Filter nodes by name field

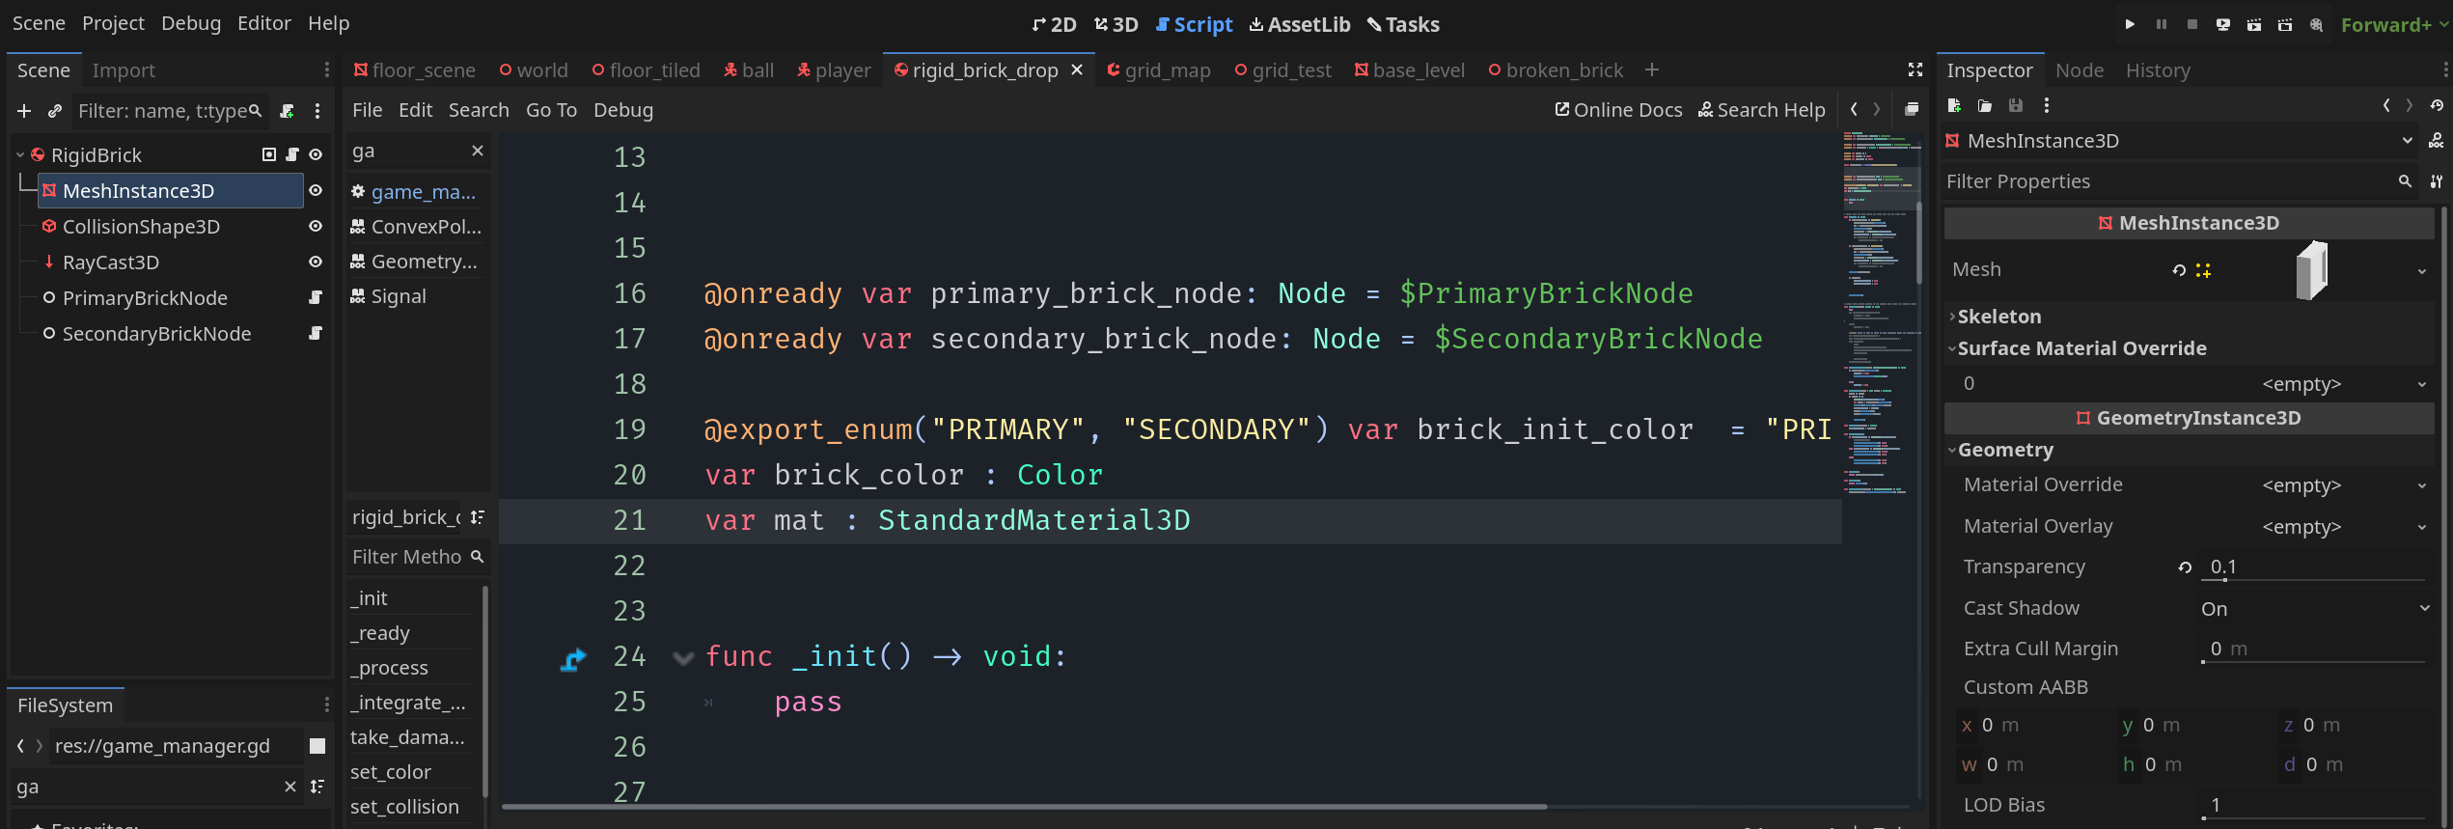170,111
